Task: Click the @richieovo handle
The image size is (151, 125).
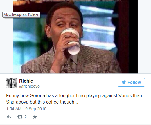Action: point(29,86)
